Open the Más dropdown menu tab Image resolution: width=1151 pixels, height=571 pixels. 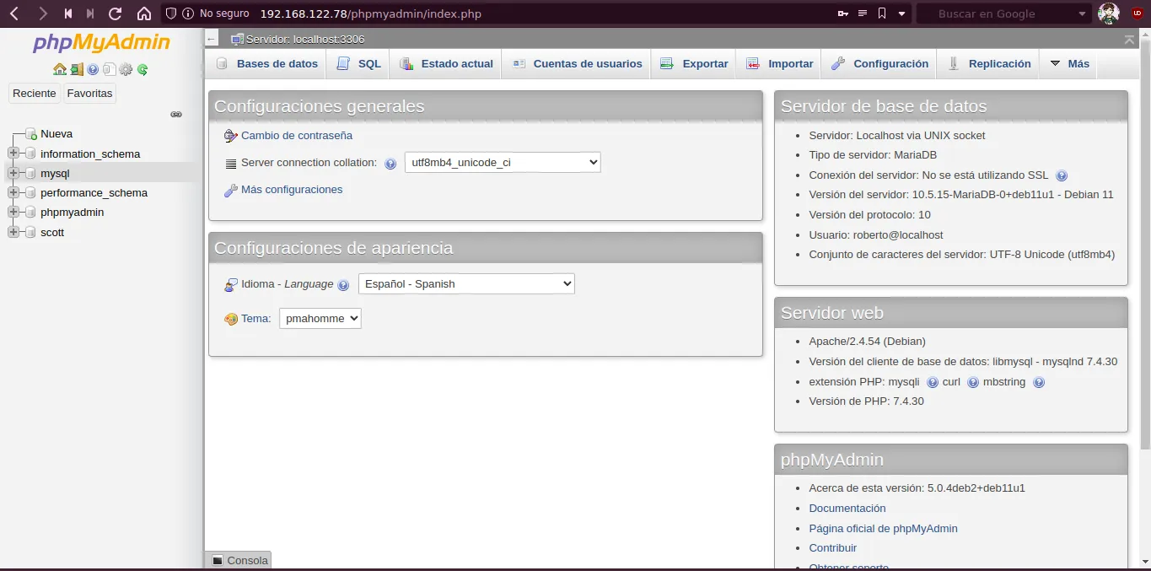pyautogui.click(x=1068, y=63)
